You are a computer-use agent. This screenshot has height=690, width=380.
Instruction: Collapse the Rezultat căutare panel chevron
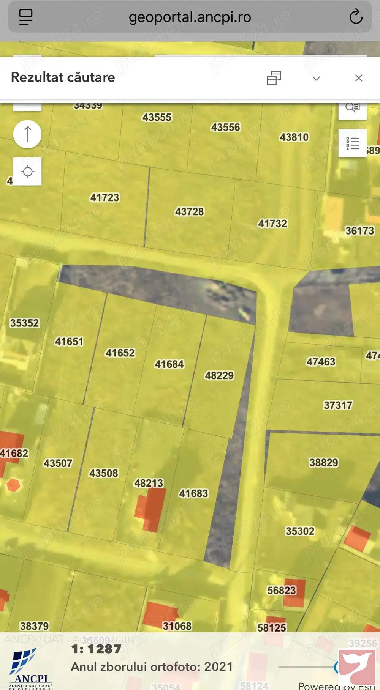click(x=316, y=78)
